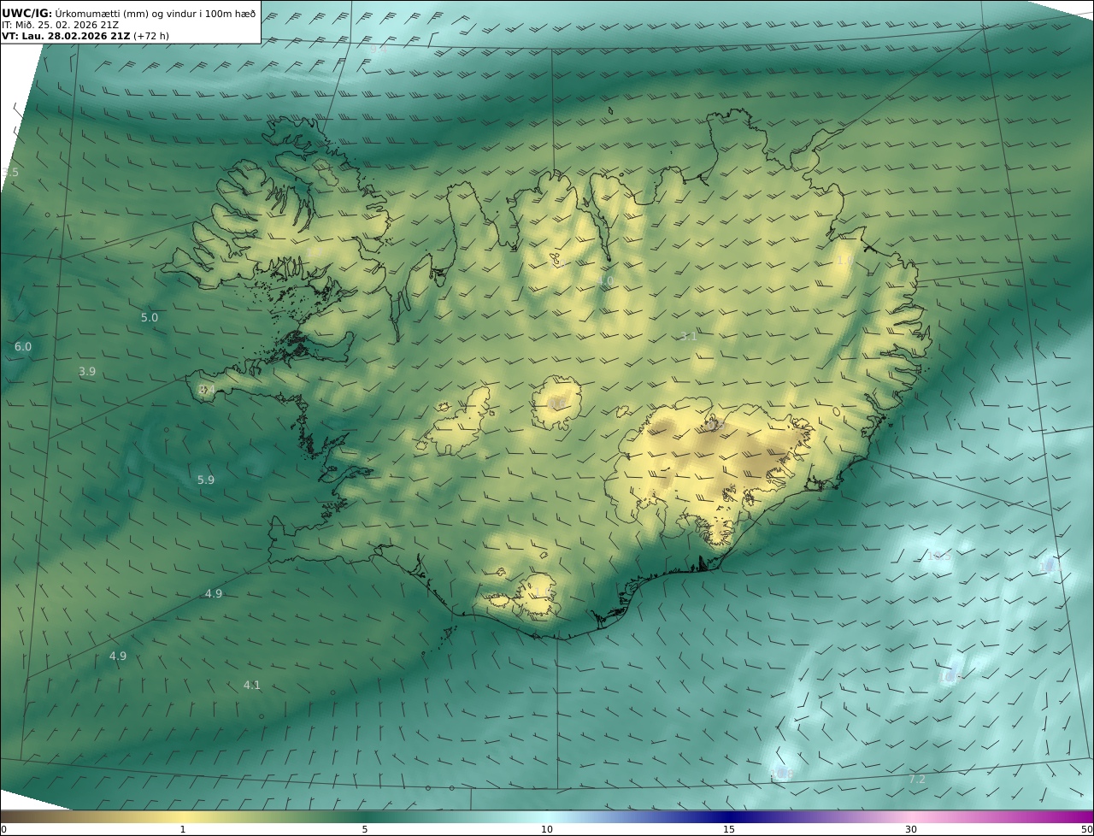Click the 5.9 value label southwest of Iceland
1094x836 pixels.
tap(206, 480)
